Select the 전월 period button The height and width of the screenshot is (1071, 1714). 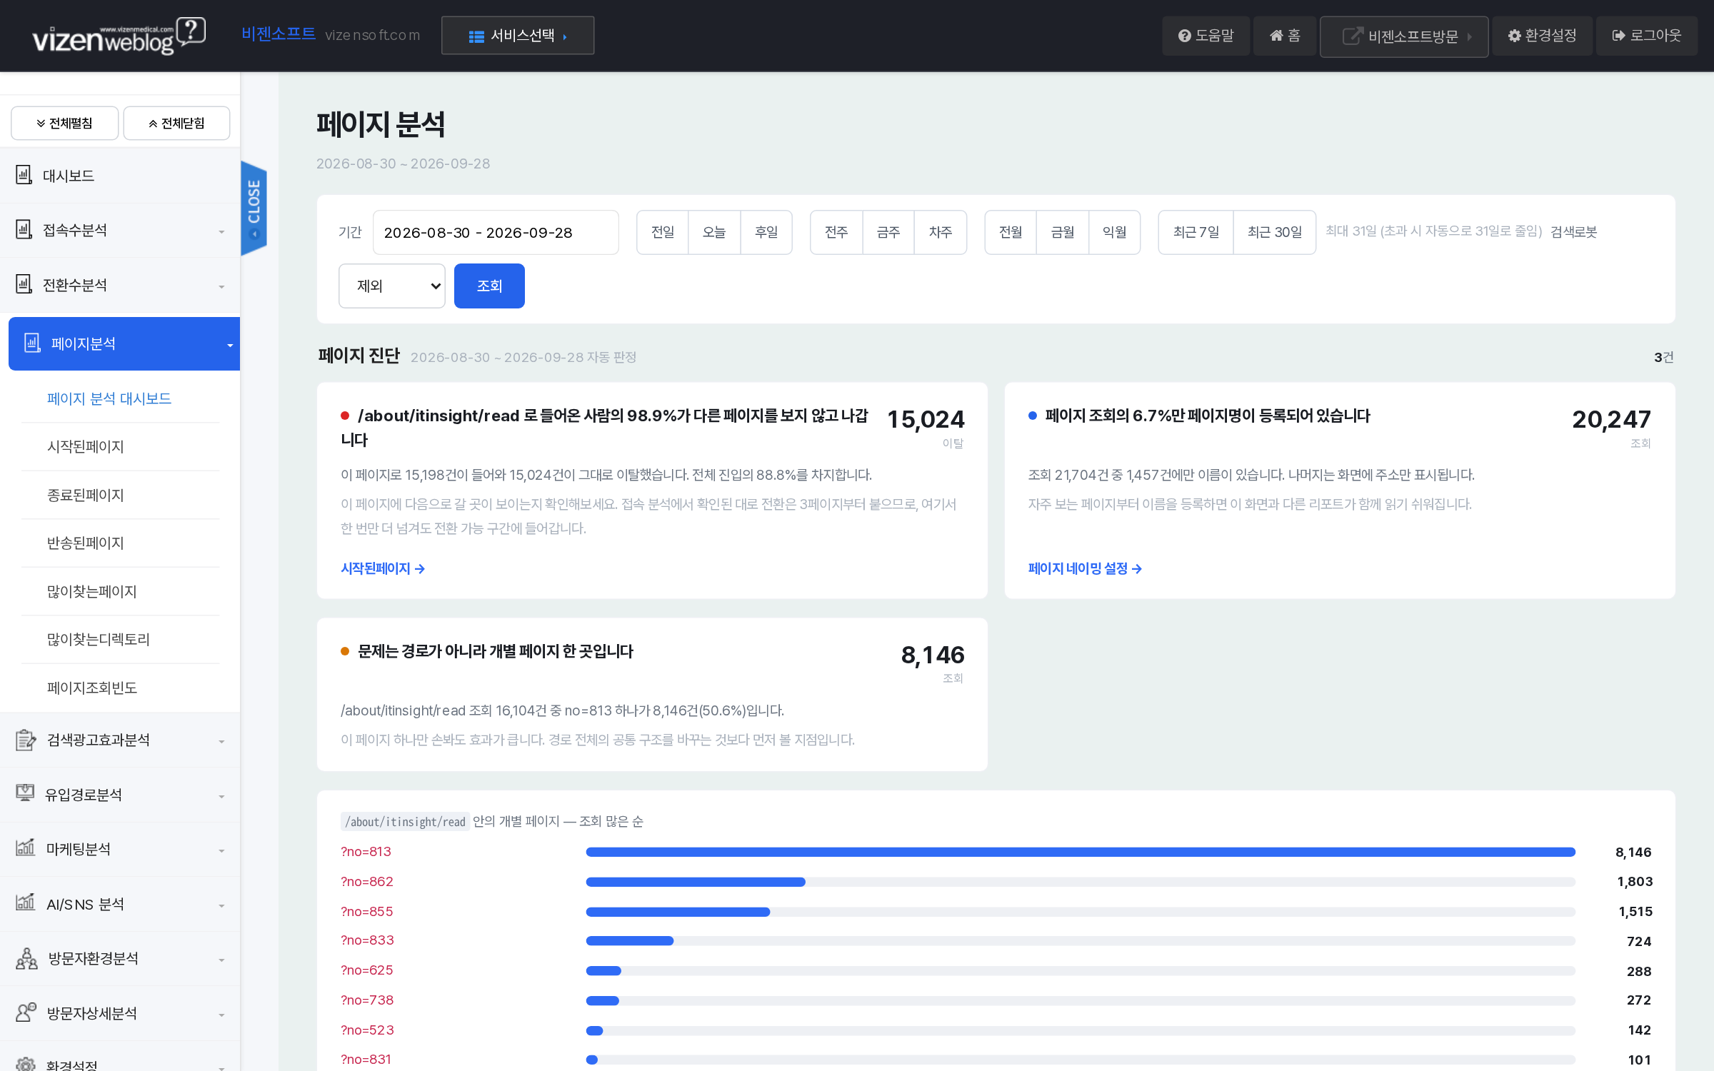point(1011,232)
